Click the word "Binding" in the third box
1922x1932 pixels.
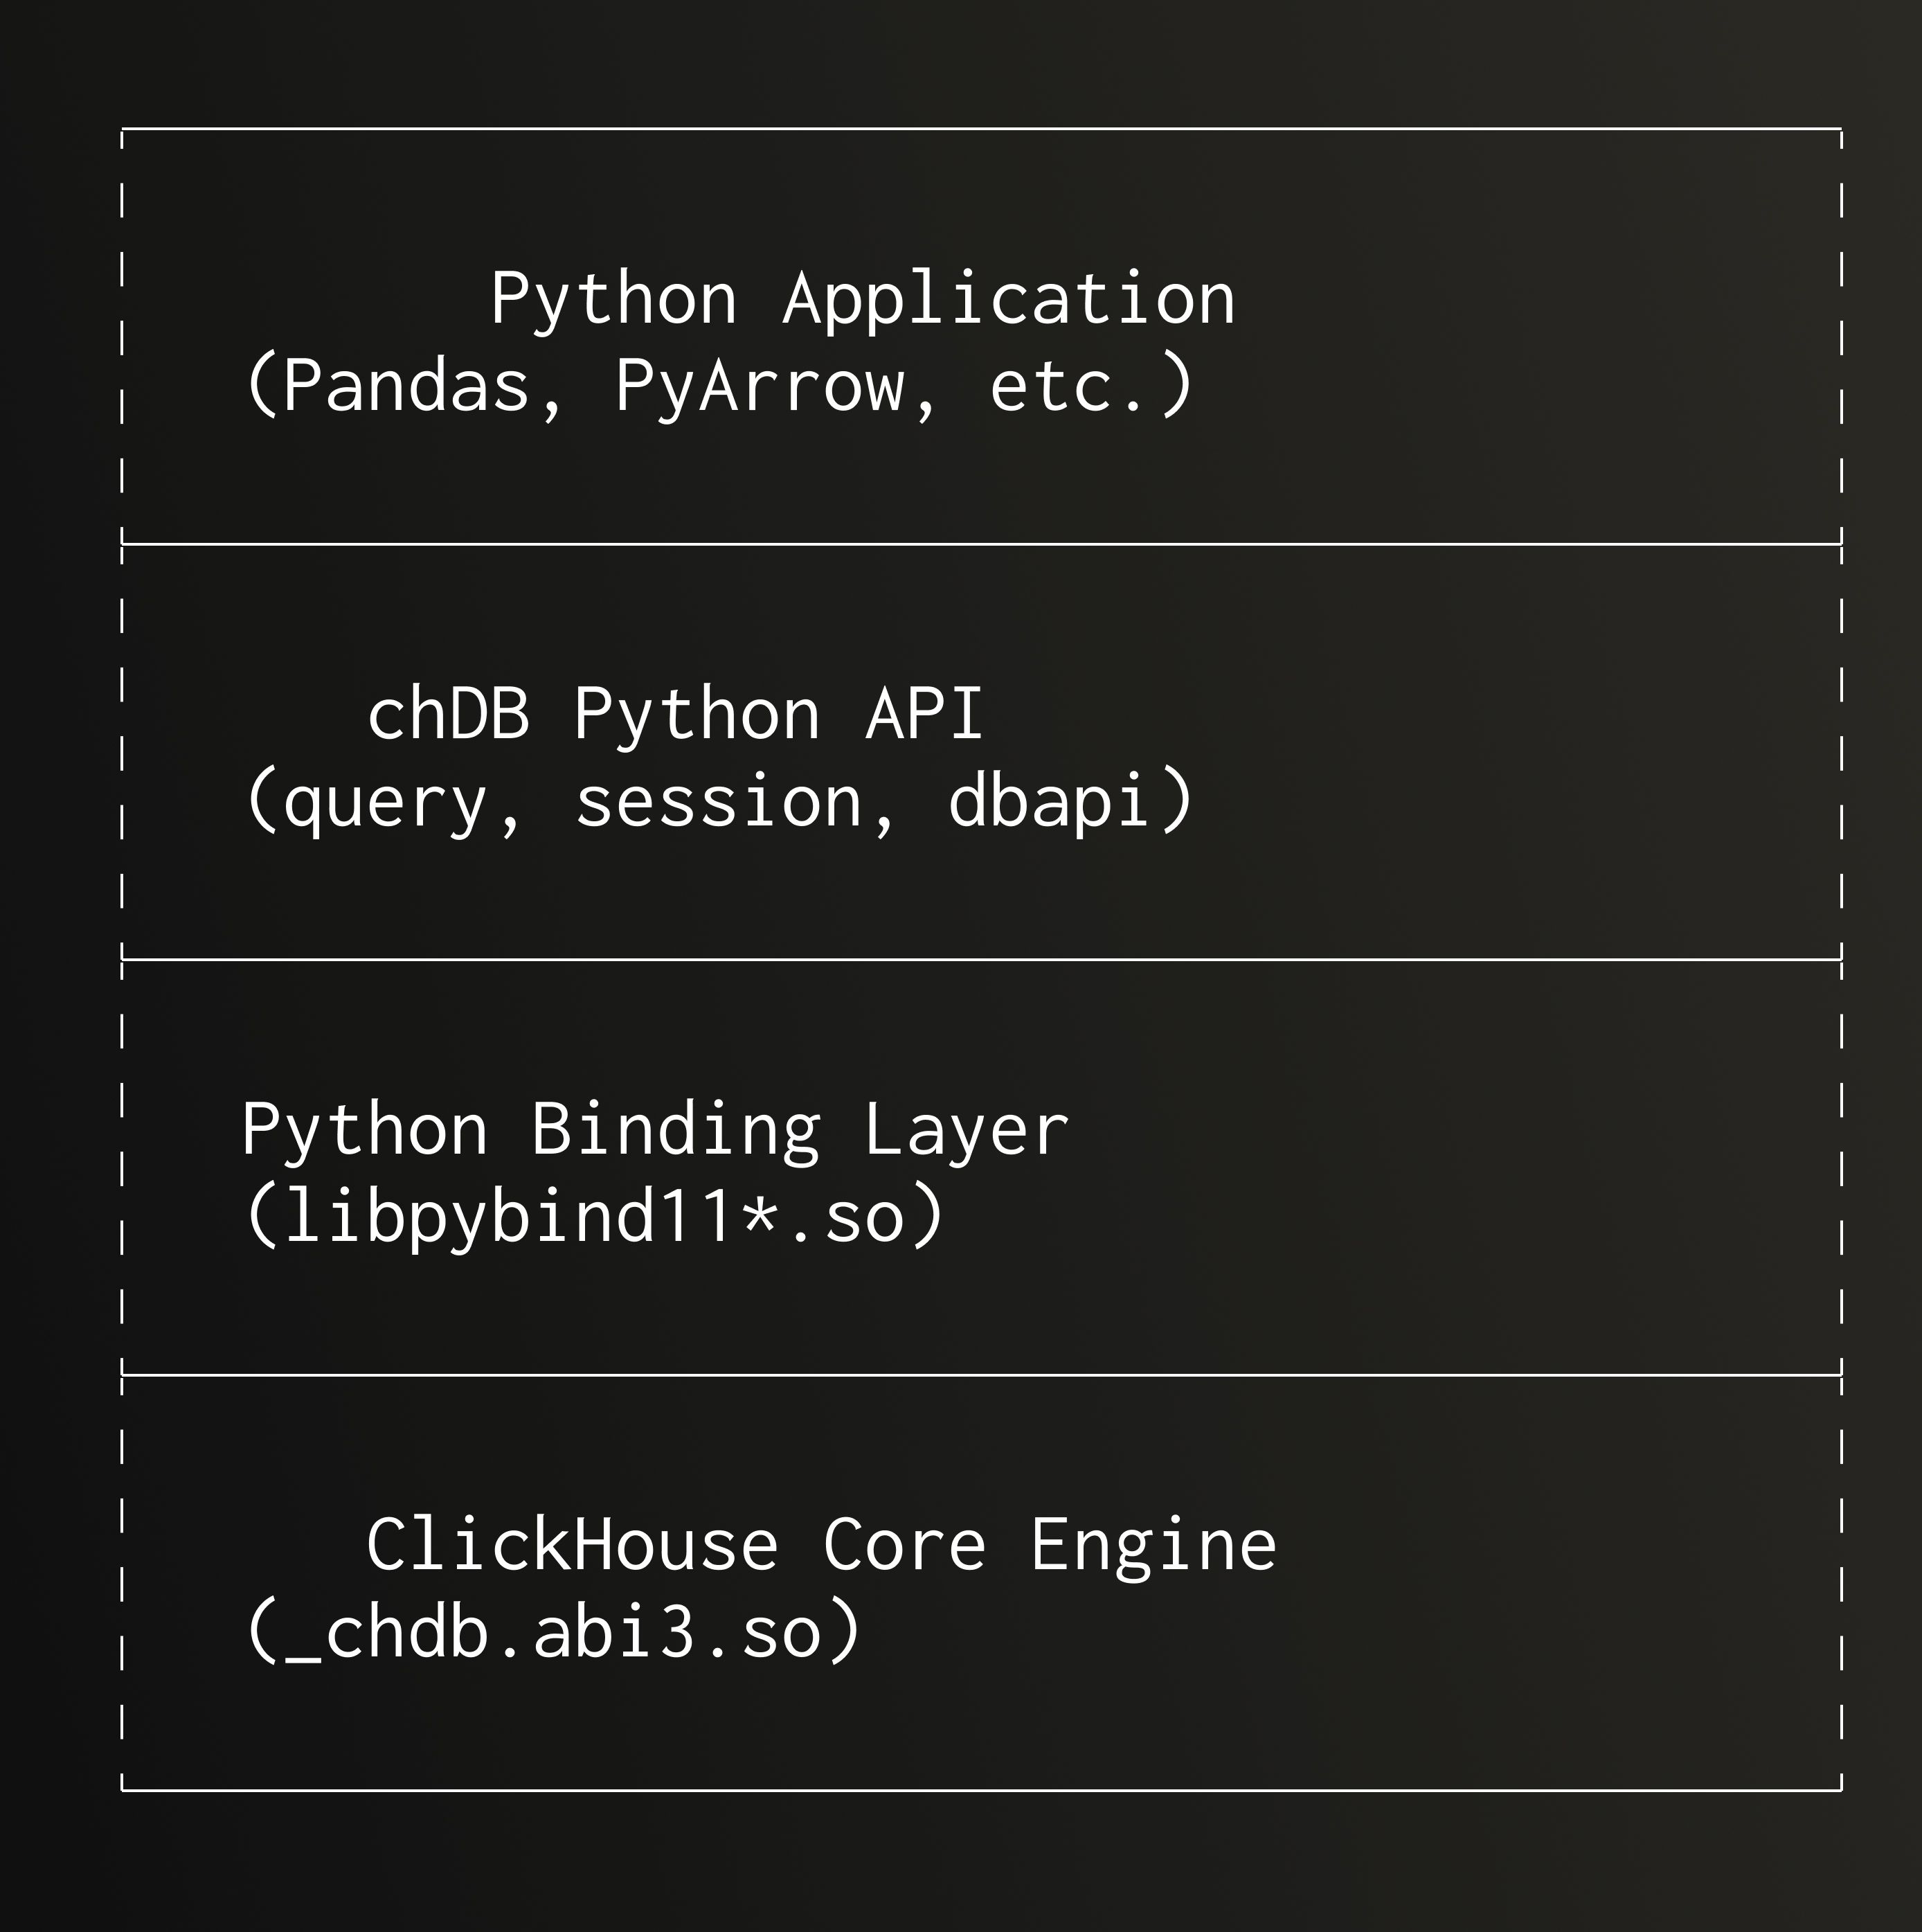675,1131
